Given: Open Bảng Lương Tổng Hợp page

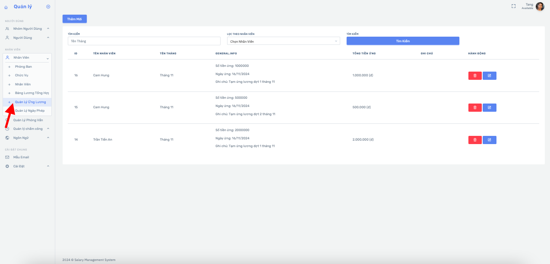Looking at the screenshot, I should point(32,93).
